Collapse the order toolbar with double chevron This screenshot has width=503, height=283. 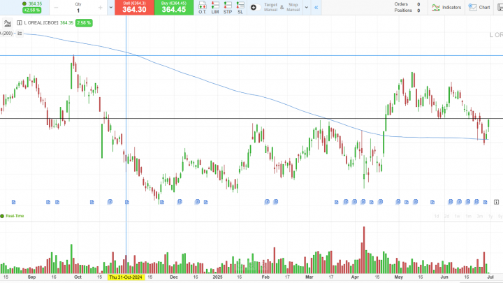316,8
